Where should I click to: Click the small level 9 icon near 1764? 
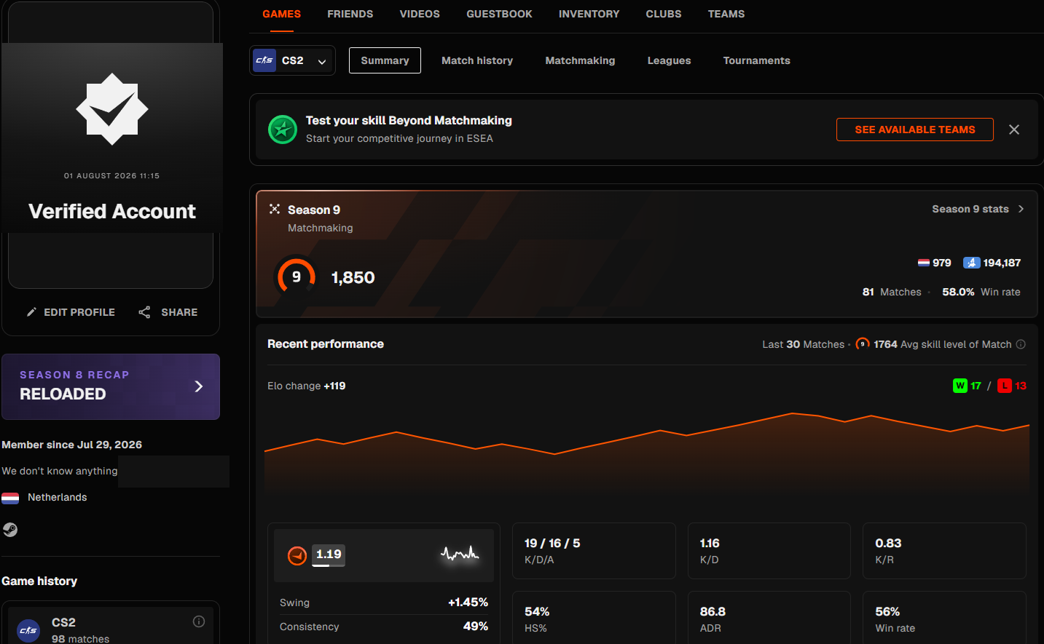pos(863,344)
